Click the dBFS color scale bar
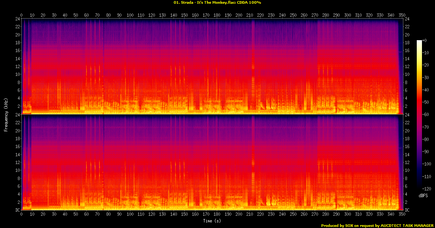Viewport: 435px width, 228px height. pos(419,115)
